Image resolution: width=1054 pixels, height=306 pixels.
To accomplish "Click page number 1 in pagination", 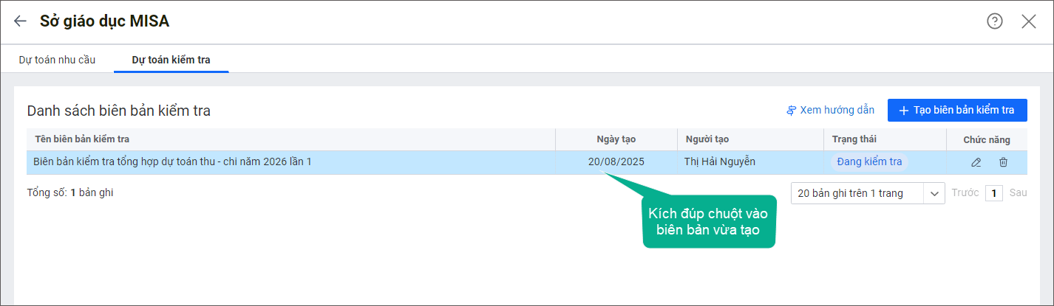I will [994, 193].
